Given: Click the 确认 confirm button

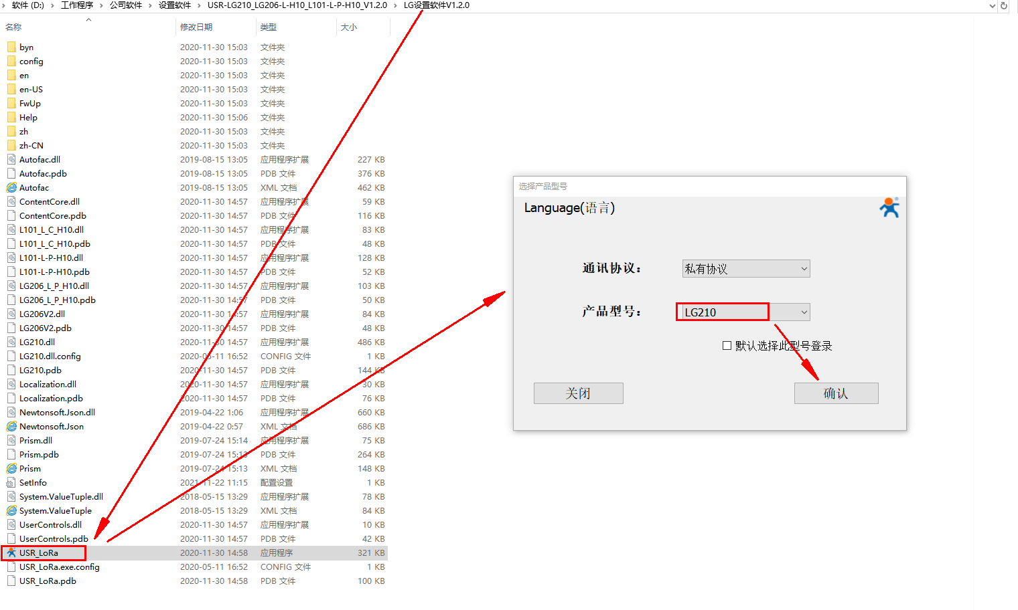Looking at the screenshot, I should (x=836, y=393).
